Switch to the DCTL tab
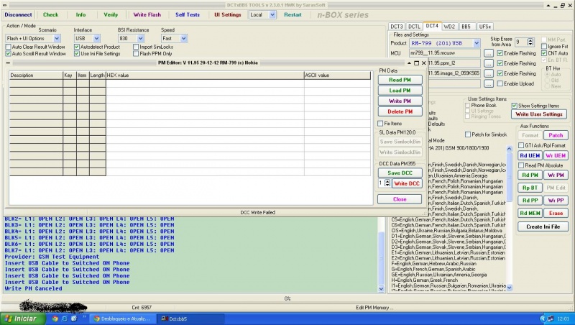Screen dimensions: 575x325 tap(414, 27)
